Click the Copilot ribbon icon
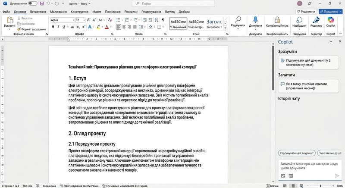Screen dimensions: 345x188 point(331,20)
